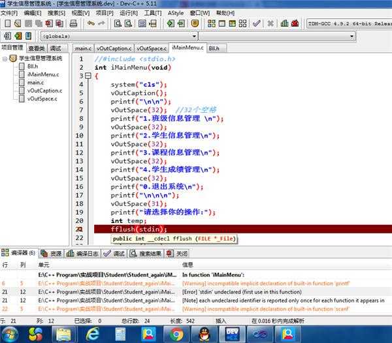Click the Redo toolbar icon
This screenshot has height=343, width=392.
pyautogui.click(x=101, y=23)
